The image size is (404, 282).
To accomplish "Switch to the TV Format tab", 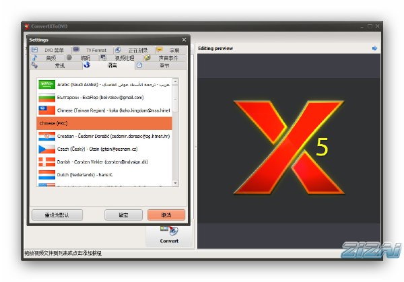I will pos(92,50).
